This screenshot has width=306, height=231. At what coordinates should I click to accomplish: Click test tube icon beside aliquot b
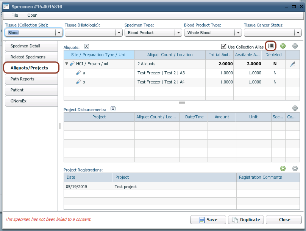point(78,82)
